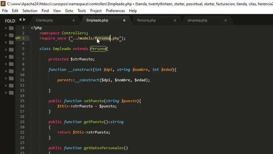This screenshot has height=154, width=273.
Task: Switch to the Cliente.php tab
Action: (x=44, y=21)
